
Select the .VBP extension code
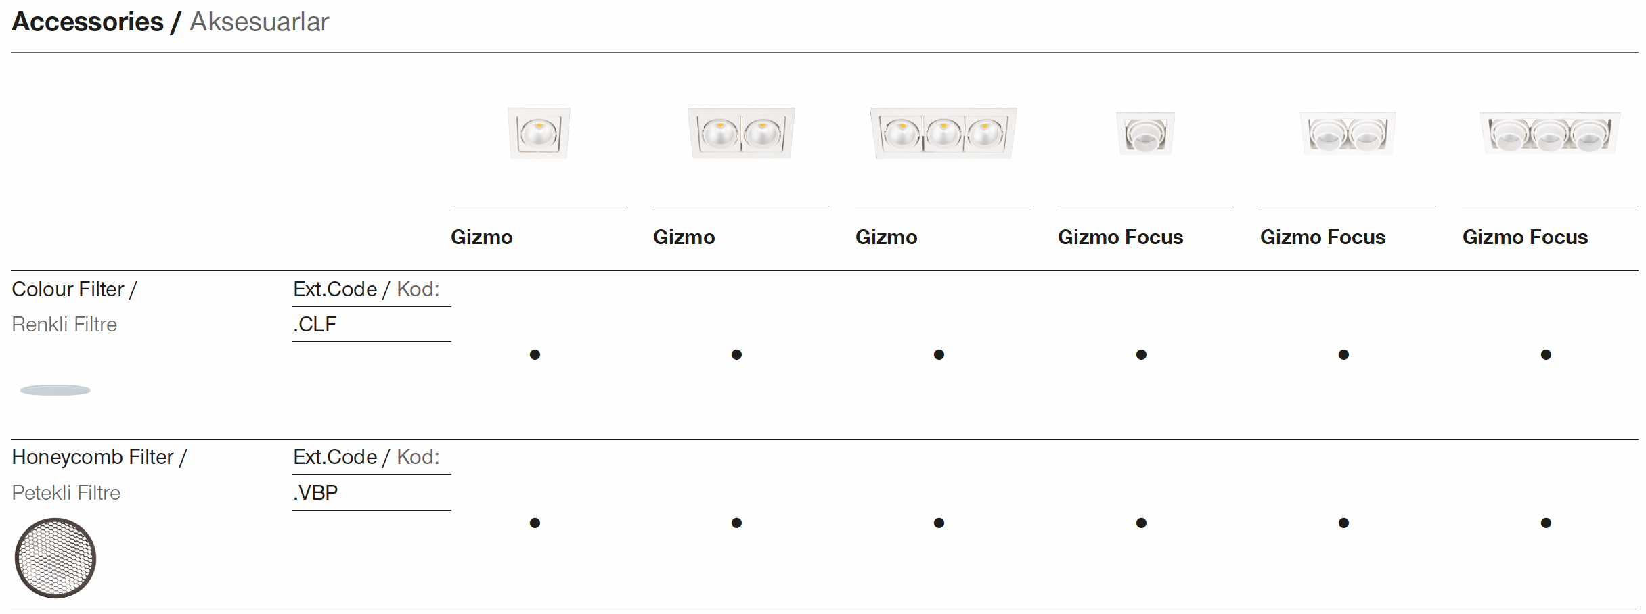pos(316,493)
